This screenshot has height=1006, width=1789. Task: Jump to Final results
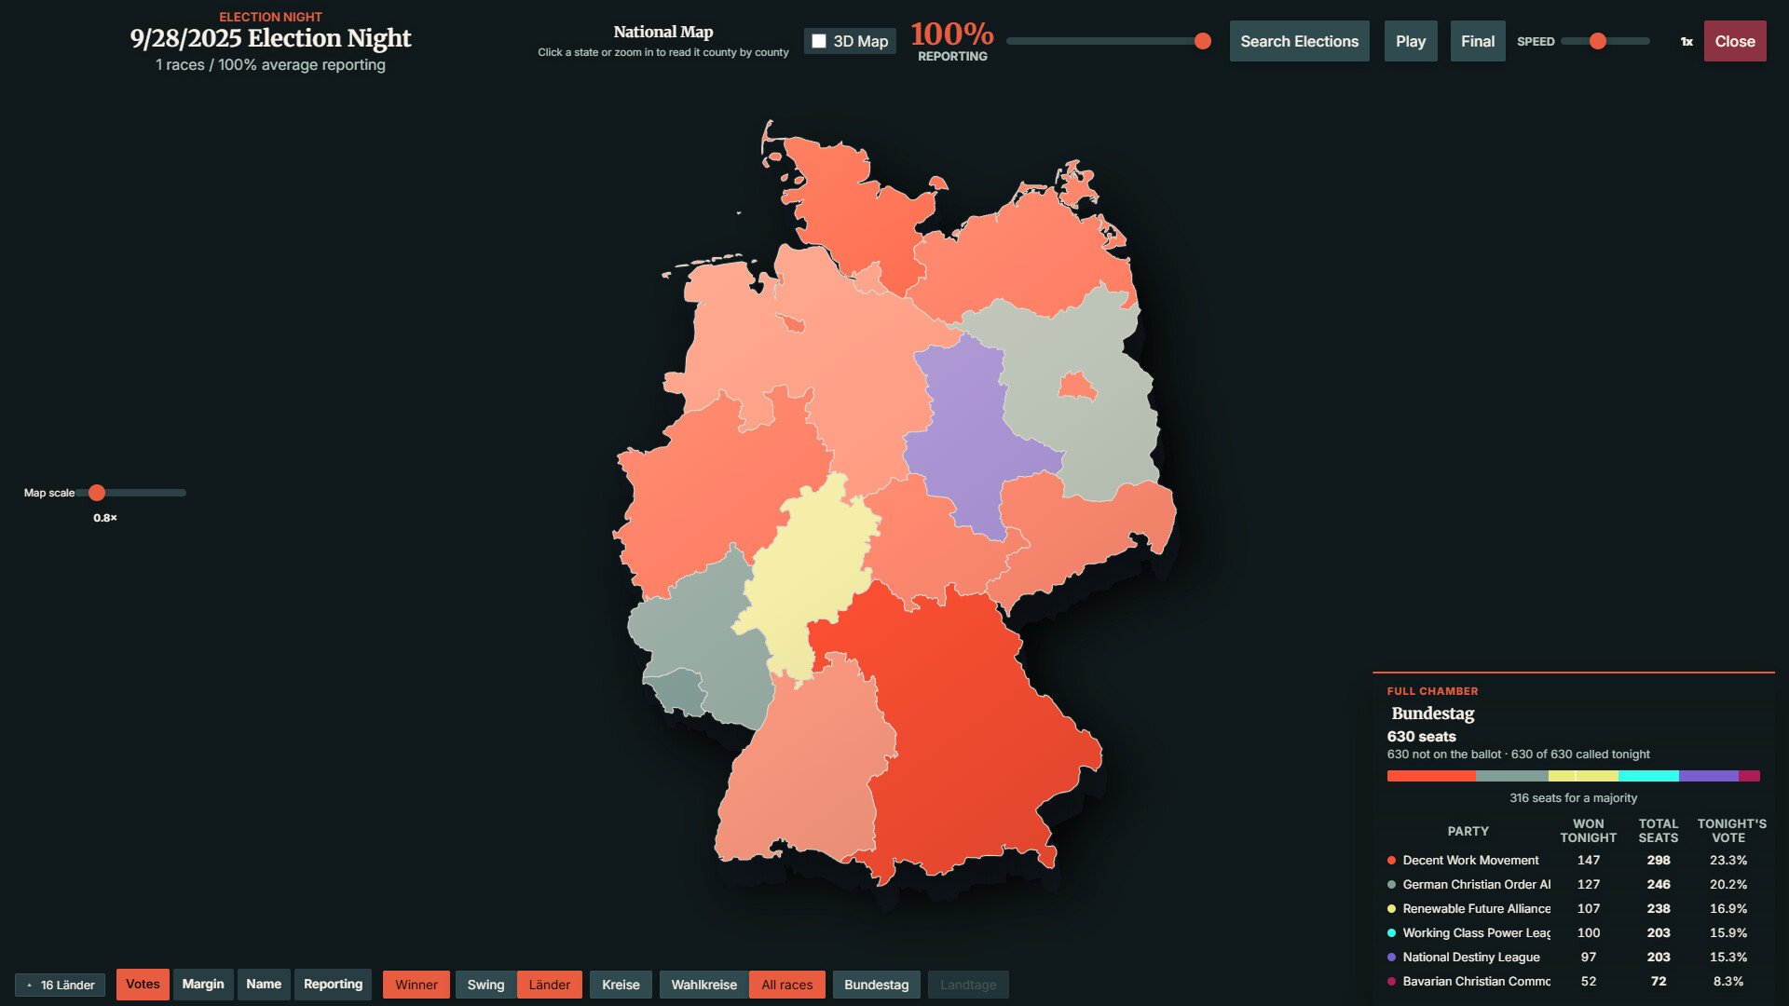coord(1478,41)
